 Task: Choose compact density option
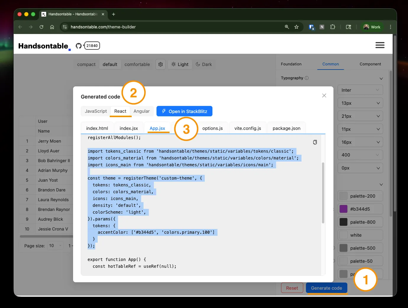(86, 64)
